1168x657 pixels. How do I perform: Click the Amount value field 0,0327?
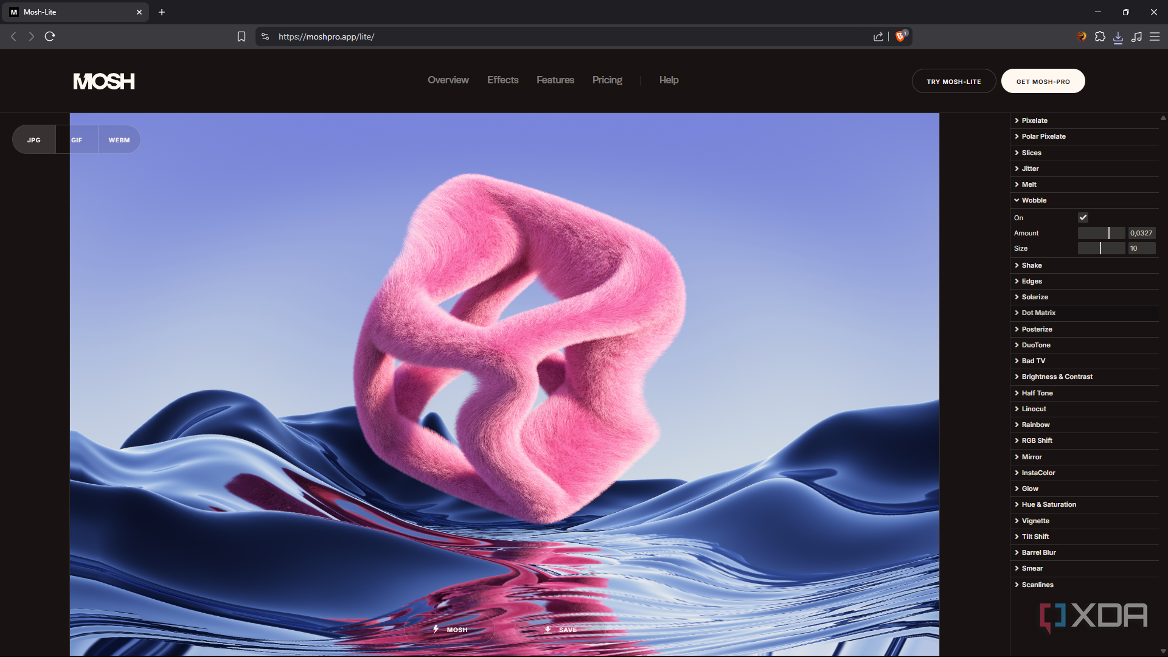1142,233
